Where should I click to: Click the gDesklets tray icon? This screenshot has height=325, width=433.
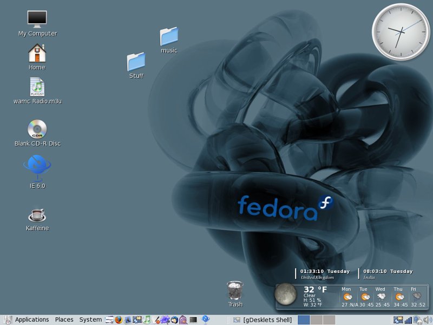coord(398,320)
